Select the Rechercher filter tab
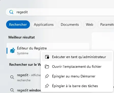114x93 pixels. tap(18, 24)
